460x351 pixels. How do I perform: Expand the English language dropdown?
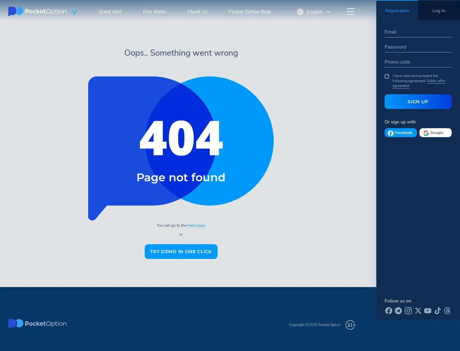(x=314, y=12)
